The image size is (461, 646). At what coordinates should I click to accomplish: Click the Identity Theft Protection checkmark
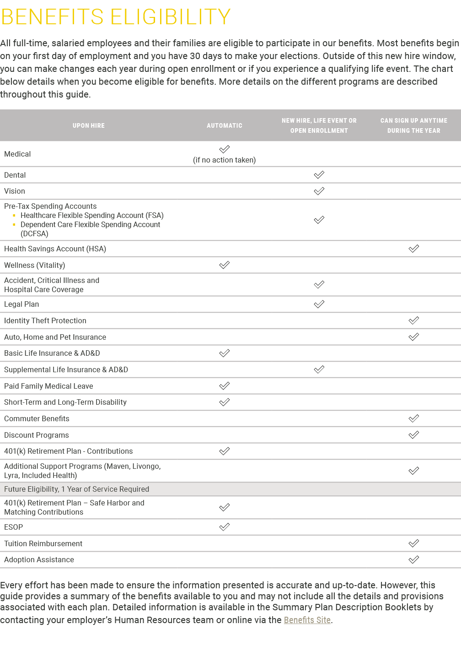[x=413, y=320]
